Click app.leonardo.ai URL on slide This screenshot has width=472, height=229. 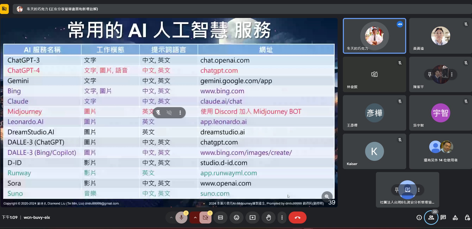pyautogui.click(x=223, y=122)
